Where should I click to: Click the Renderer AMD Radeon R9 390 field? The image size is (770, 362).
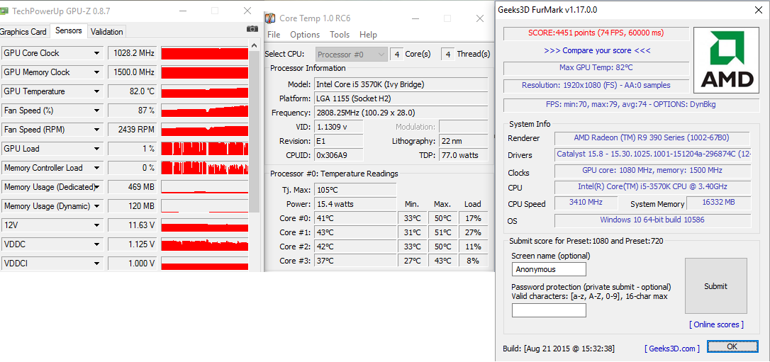652,138
